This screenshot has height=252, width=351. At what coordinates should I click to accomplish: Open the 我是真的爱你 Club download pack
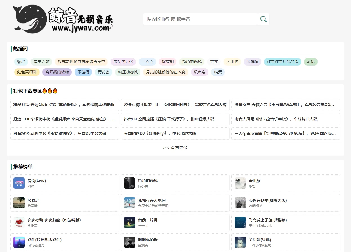(64, 104)
